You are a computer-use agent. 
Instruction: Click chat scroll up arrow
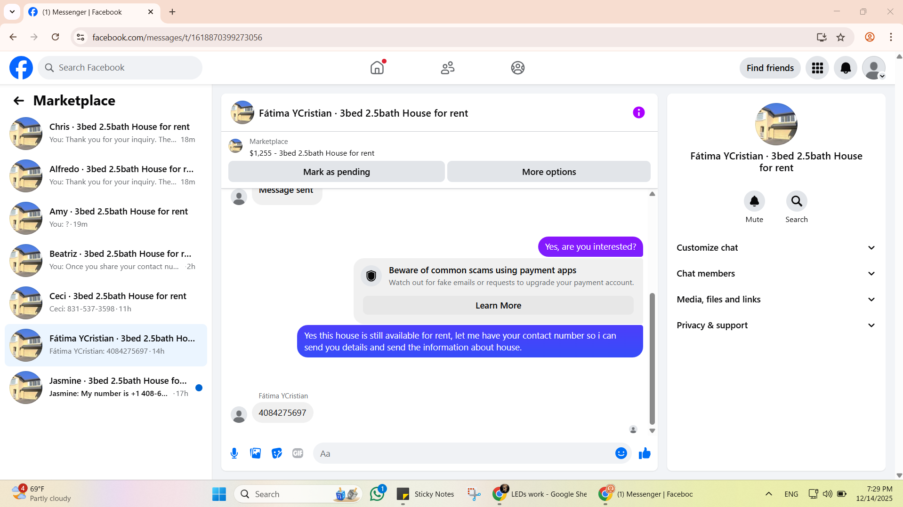(x=652, y=194)
